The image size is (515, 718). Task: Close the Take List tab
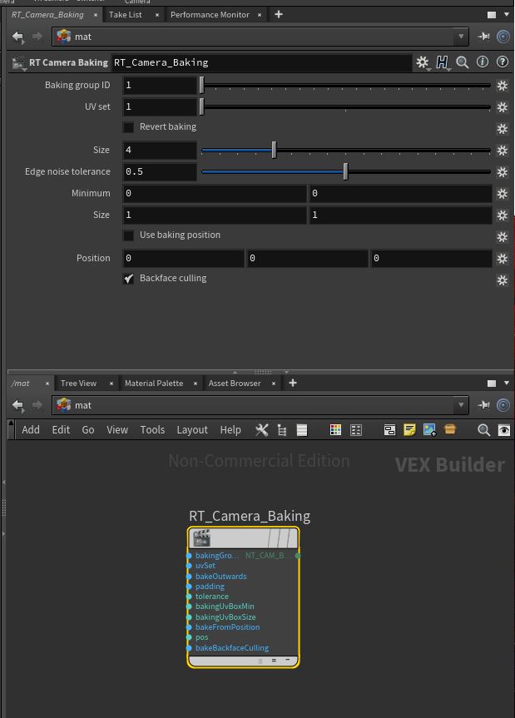pyautogui.click(x=157, y=15)
